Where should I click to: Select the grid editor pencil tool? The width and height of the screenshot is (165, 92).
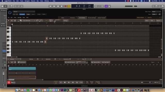pyautogui.click(x=12, y=21)
